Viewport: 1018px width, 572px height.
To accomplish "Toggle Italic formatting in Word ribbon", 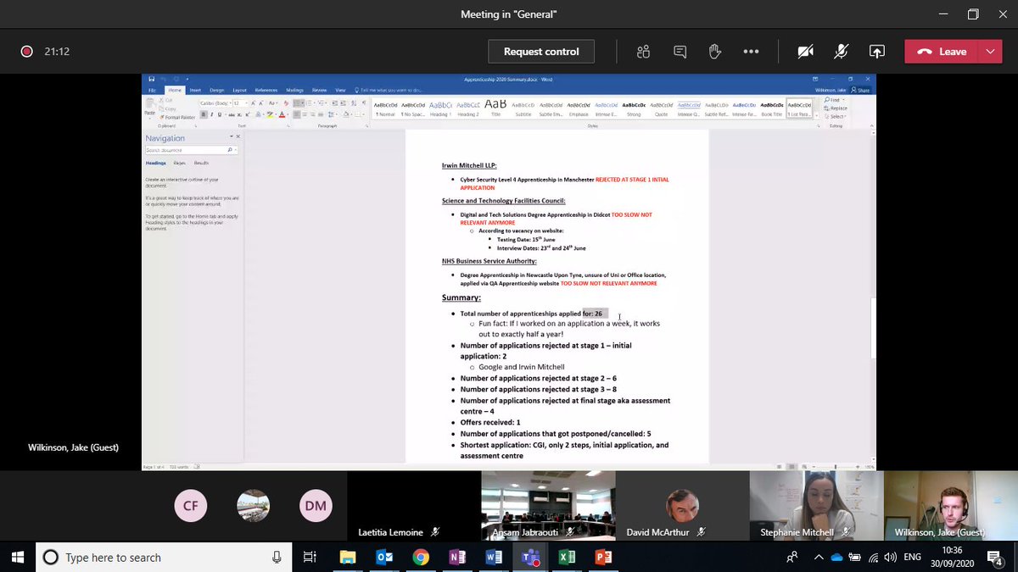I will coord(211,114).
